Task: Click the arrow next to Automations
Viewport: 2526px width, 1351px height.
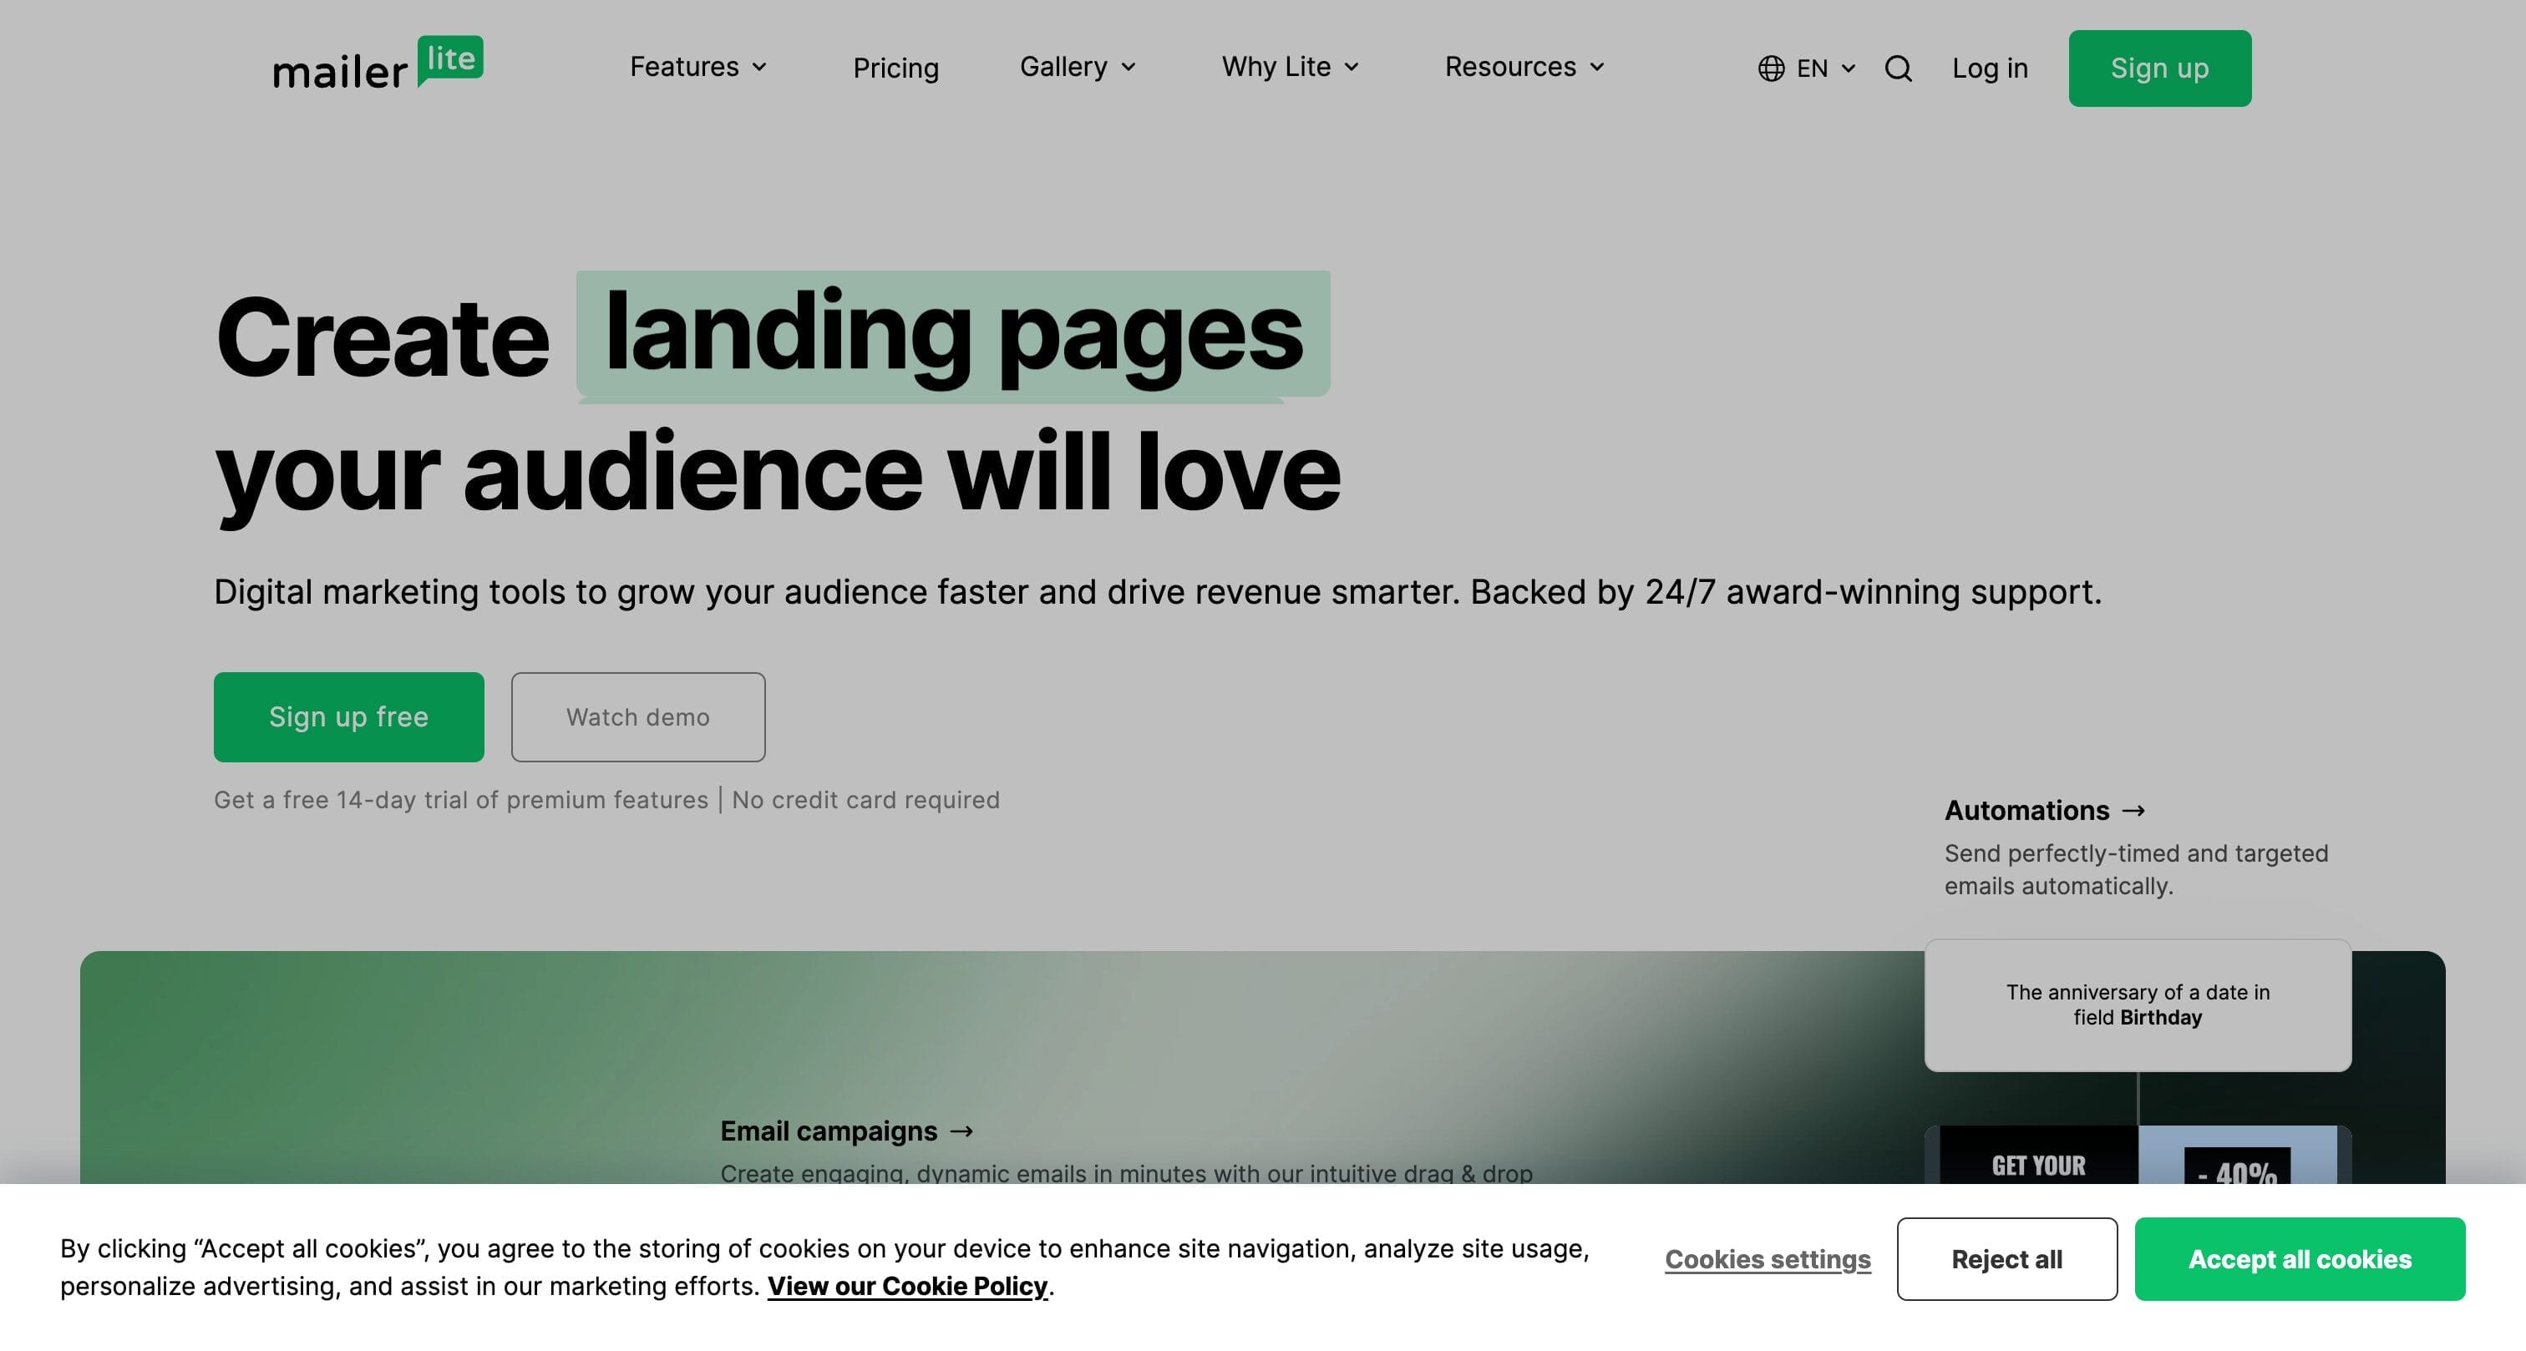Action: 2133,811
